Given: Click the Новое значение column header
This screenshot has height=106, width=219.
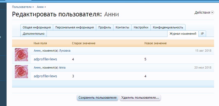Looking at the screenshot, I should 155,43.
